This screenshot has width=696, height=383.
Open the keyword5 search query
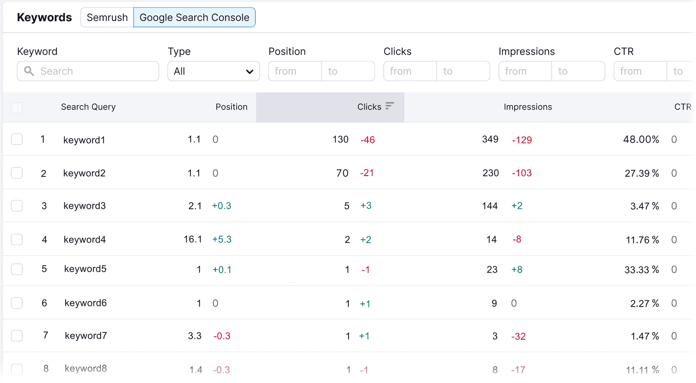[85, 269]
